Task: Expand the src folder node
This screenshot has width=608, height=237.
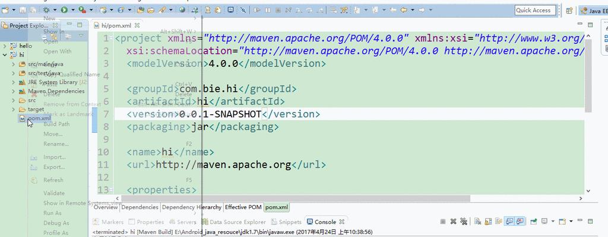Action: (x=14, y=100)
